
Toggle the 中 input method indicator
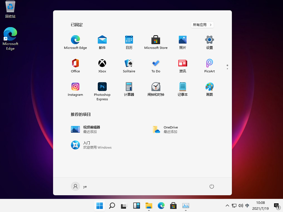point(247,206)
